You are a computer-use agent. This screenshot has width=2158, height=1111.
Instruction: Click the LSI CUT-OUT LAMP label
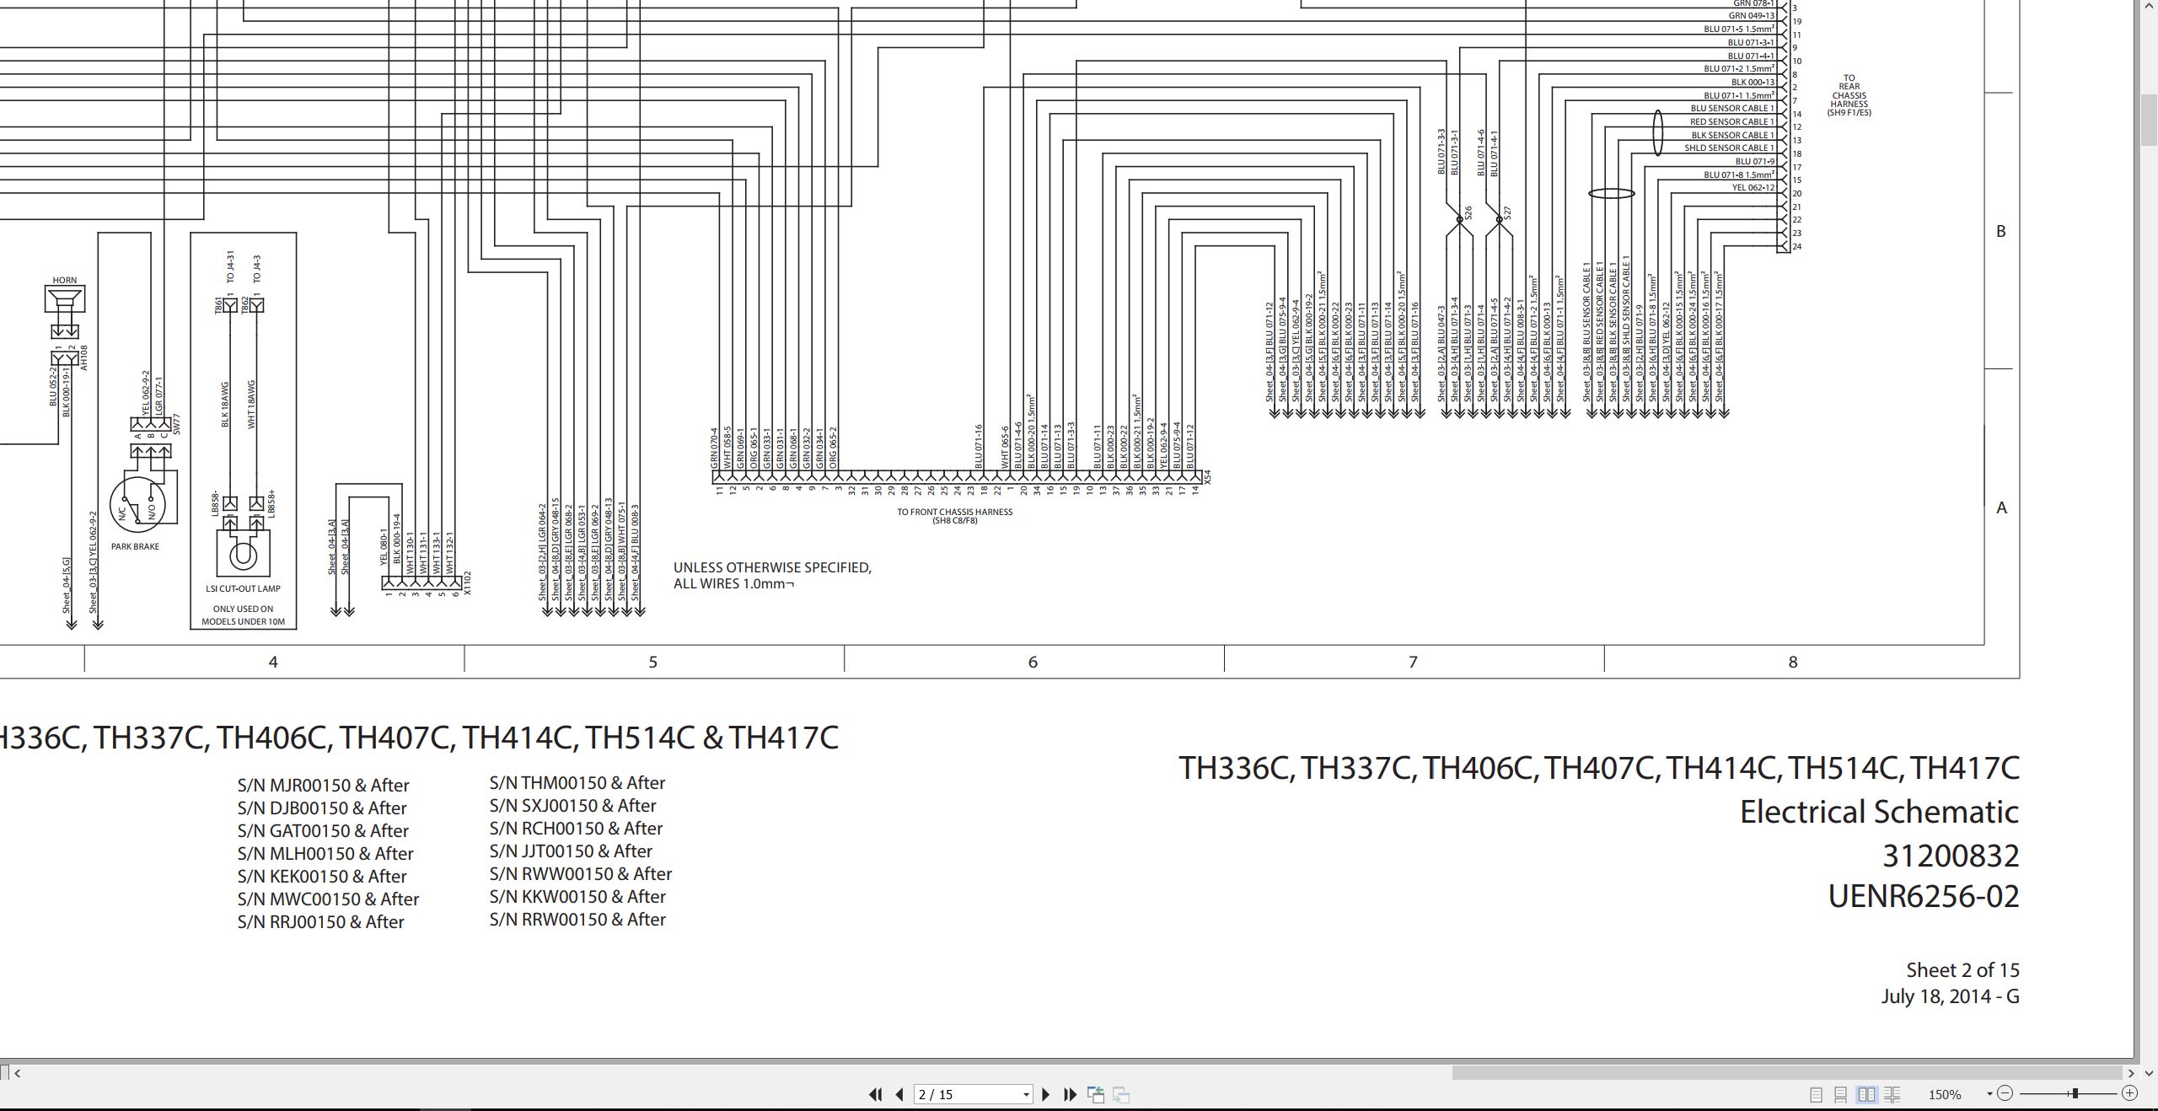tap(243, 588)
